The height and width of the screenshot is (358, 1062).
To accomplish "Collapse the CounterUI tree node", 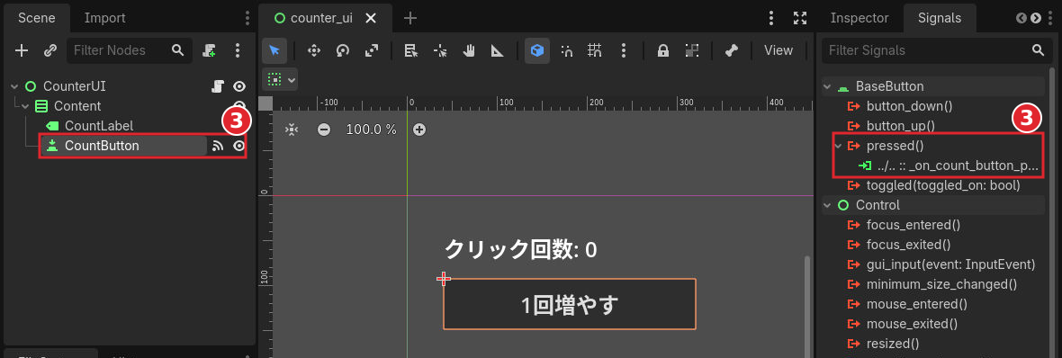I will point(15,86).
